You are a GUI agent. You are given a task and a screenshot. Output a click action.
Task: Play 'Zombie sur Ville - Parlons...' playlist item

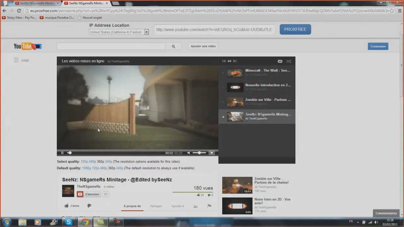pyautogui.click(x=257, y=102)
